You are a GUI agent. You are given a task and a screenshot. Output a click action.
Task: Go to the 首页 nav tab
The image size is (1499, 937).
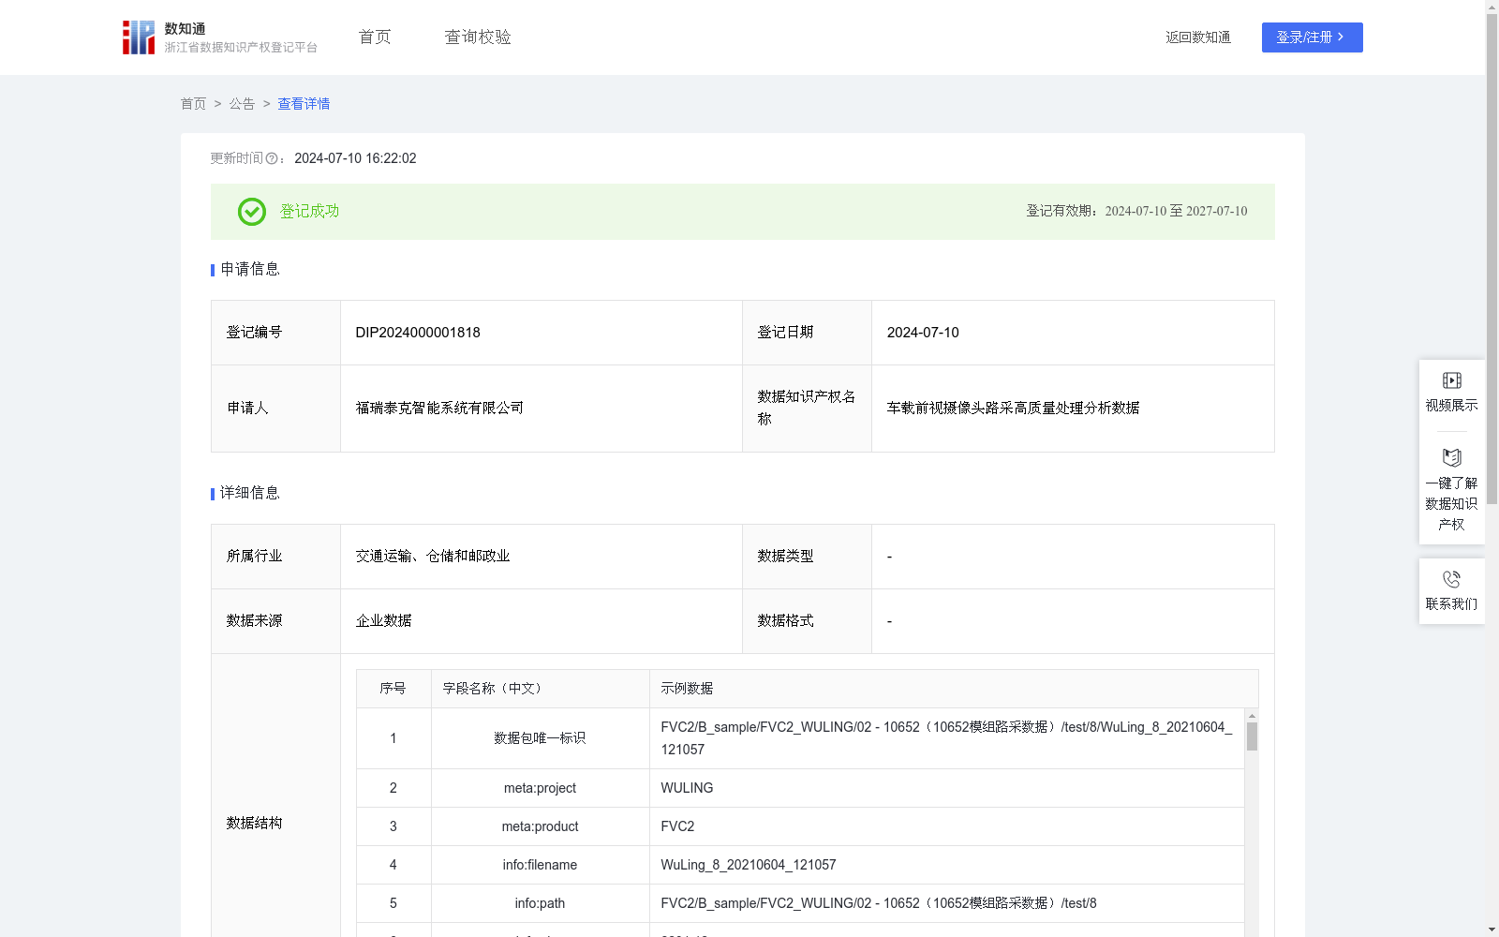[x=375, y=37]
